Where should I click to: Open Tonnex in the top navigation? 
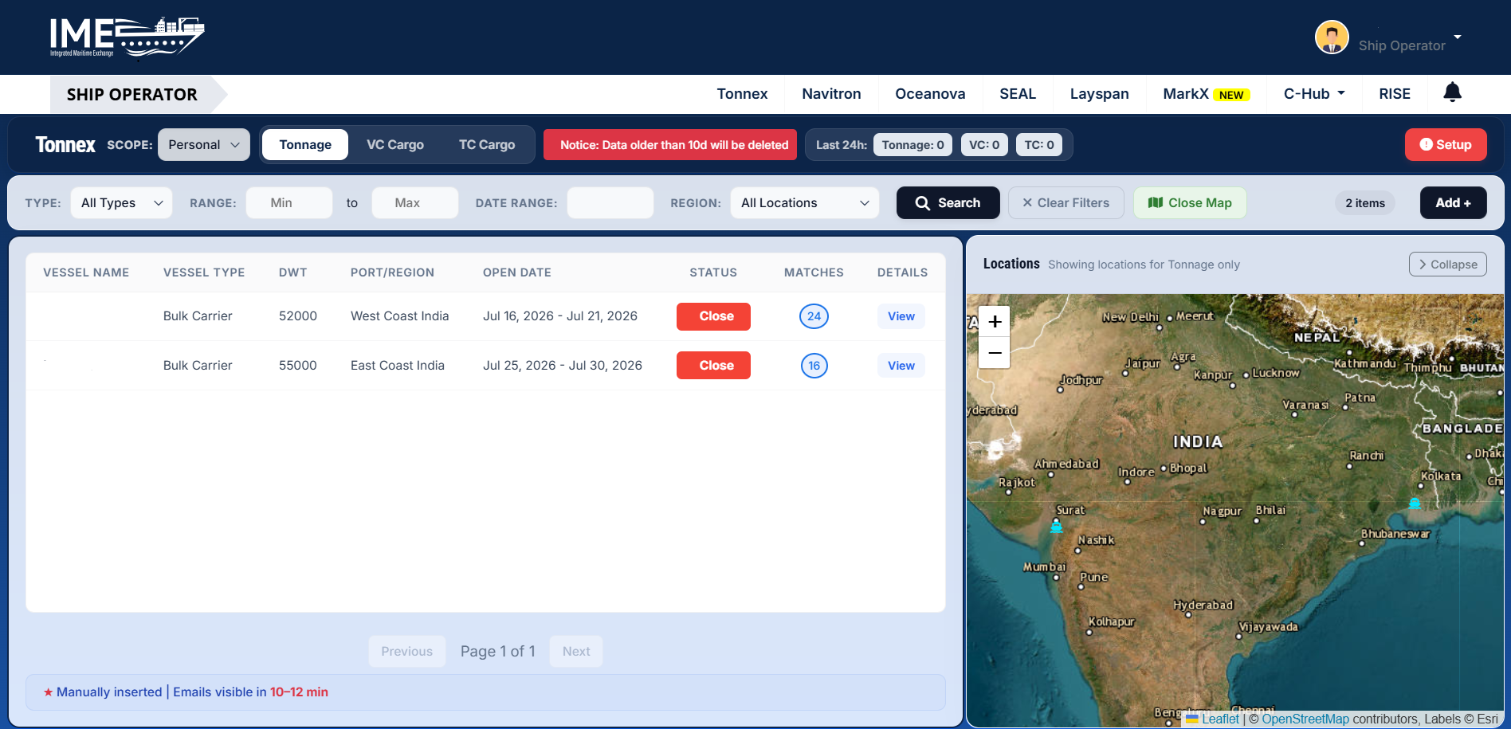point(742,94)
